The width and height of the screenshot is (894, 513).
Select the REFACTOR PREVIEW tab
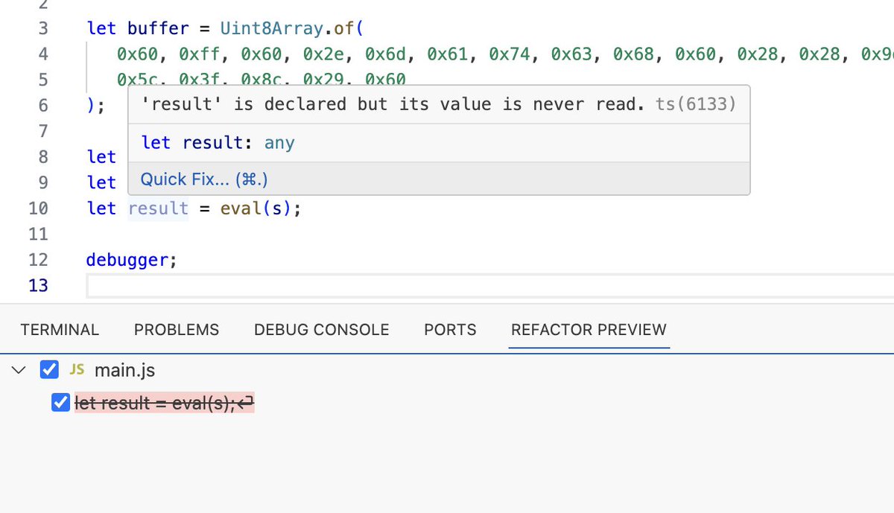pyautogui.click(x=589, y=330)
